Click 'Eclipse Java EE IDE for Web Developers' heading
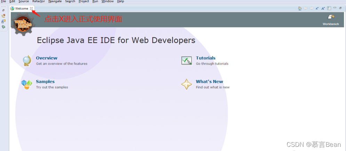 coord(116,41)
